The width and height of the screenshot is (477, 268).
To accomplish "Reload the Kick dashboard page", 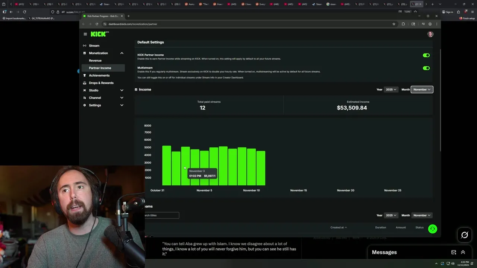I will click(x=97, y=24).
